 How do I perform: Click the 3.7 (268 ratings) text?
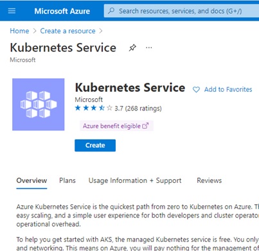(x=138, y=108)
